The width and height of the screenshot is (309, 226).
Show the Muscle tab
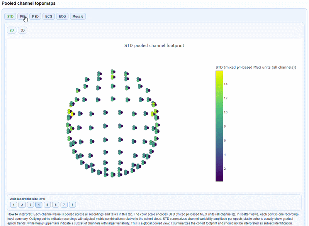[x=78, y=16]
